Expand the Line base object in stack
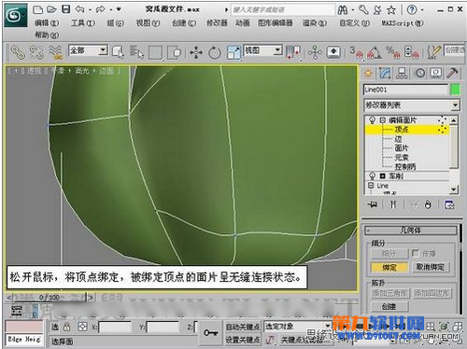 [371, 186]
